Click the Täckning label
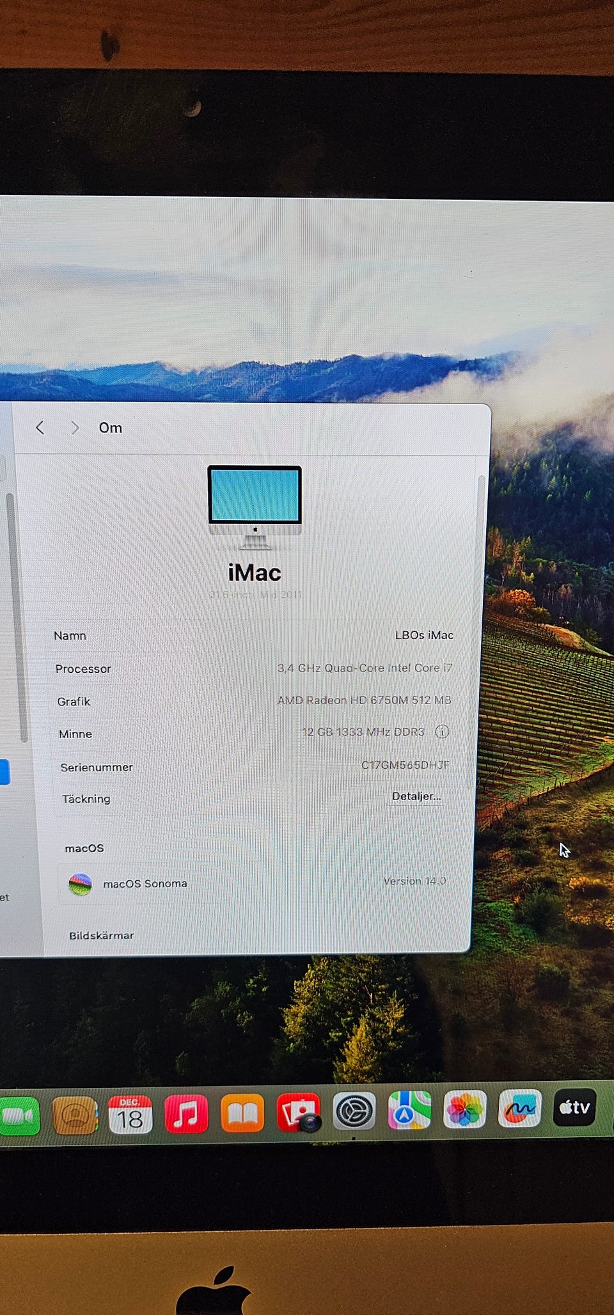Screen dimensions: 614x1315 pos(86,799)
